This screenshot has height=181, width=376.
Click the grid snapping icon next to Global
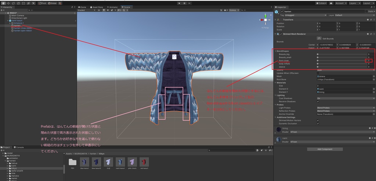click(x=60, y=3)
